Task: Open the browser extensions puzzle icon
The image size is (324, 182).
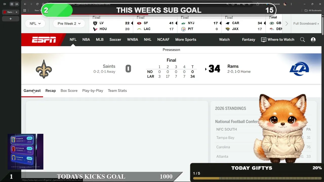Action: coord(258,4)
